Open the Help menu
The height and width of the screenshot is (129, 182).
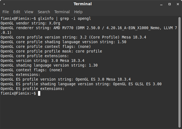pyautogui.click(x=78, y=12)
